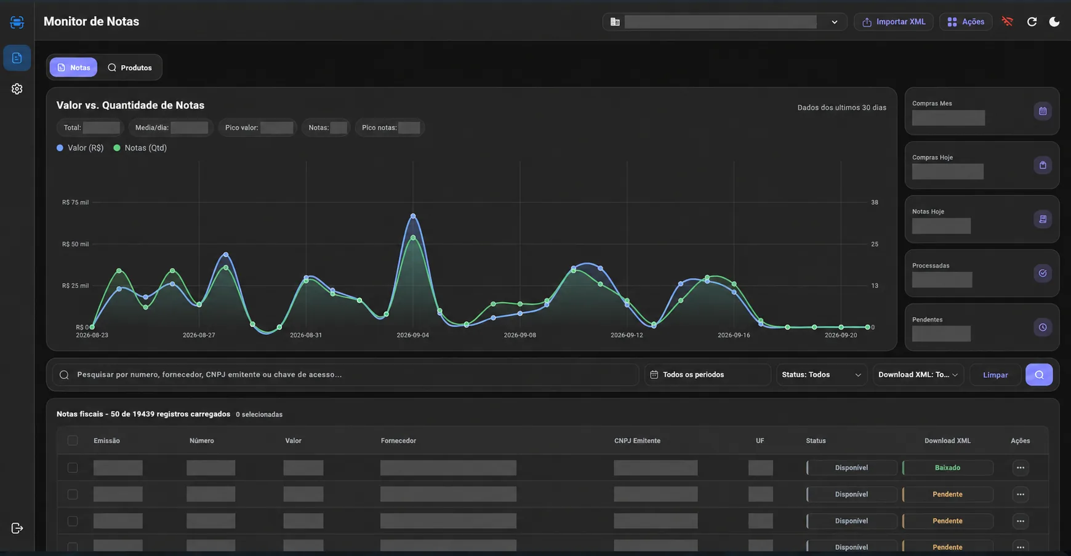This screenshot has height=556, width=1071.
Task: Click the Notas Hoje receipt icon
Action: 1043,219
